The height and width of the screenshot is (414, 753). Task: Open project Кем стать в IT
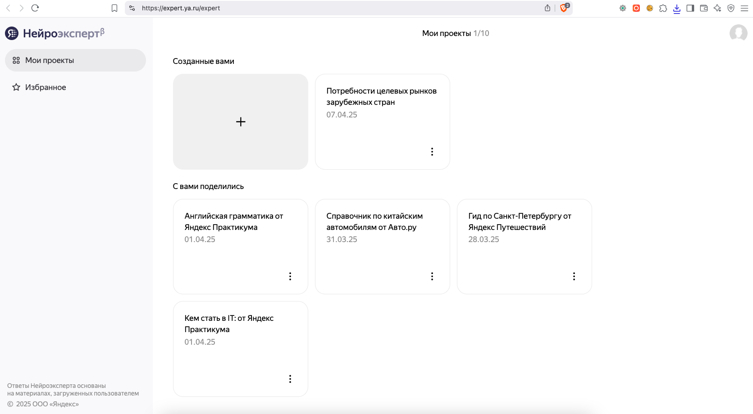pyautogui.click(x=241, y=349)
